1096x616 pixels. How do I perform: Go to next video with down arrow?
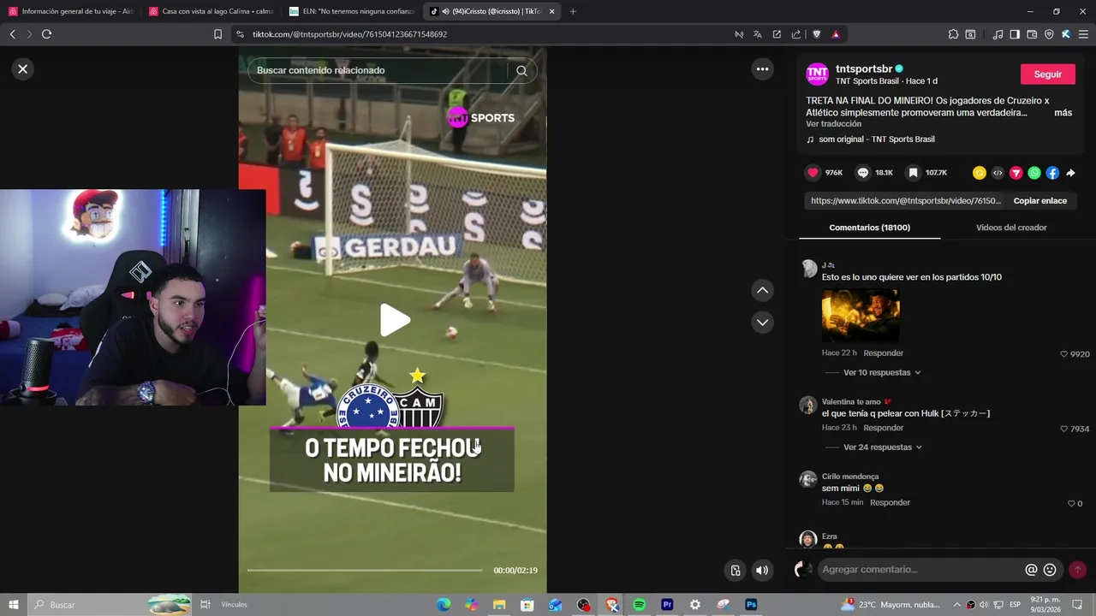click(x=762, y=323)
